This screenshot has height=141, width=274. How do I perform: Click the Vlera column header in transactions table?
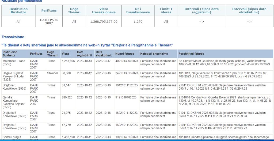pos(65,54)
